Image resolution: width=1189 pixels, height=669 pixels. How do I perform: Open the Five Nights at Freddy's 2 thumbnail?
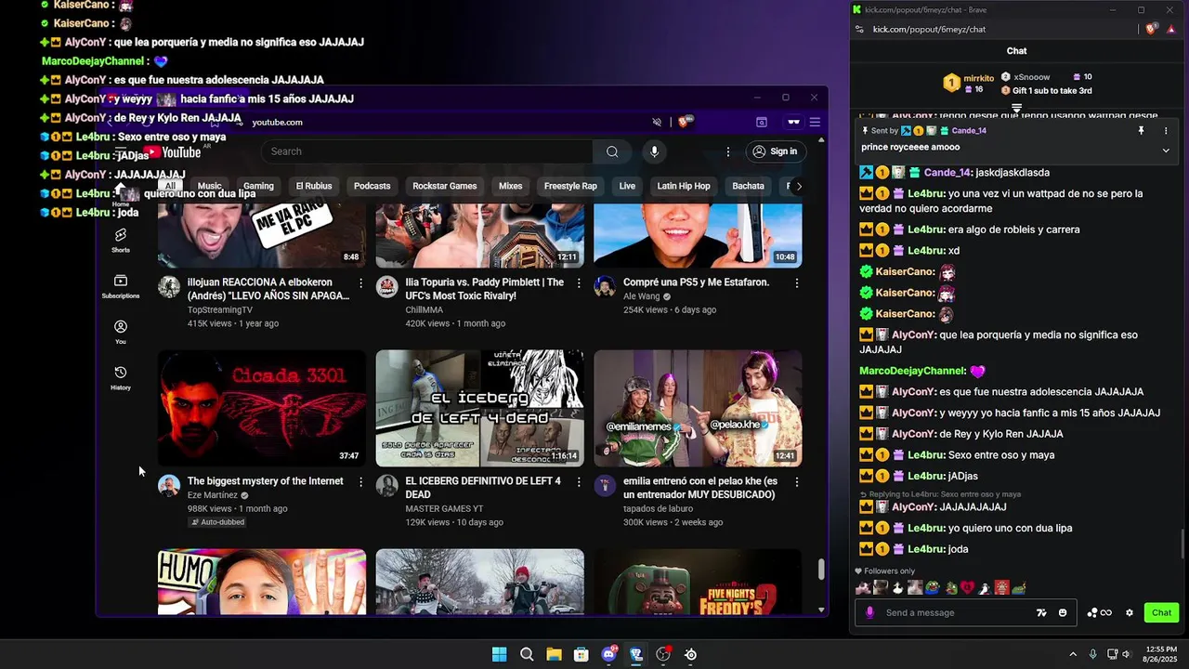[698, 582]
